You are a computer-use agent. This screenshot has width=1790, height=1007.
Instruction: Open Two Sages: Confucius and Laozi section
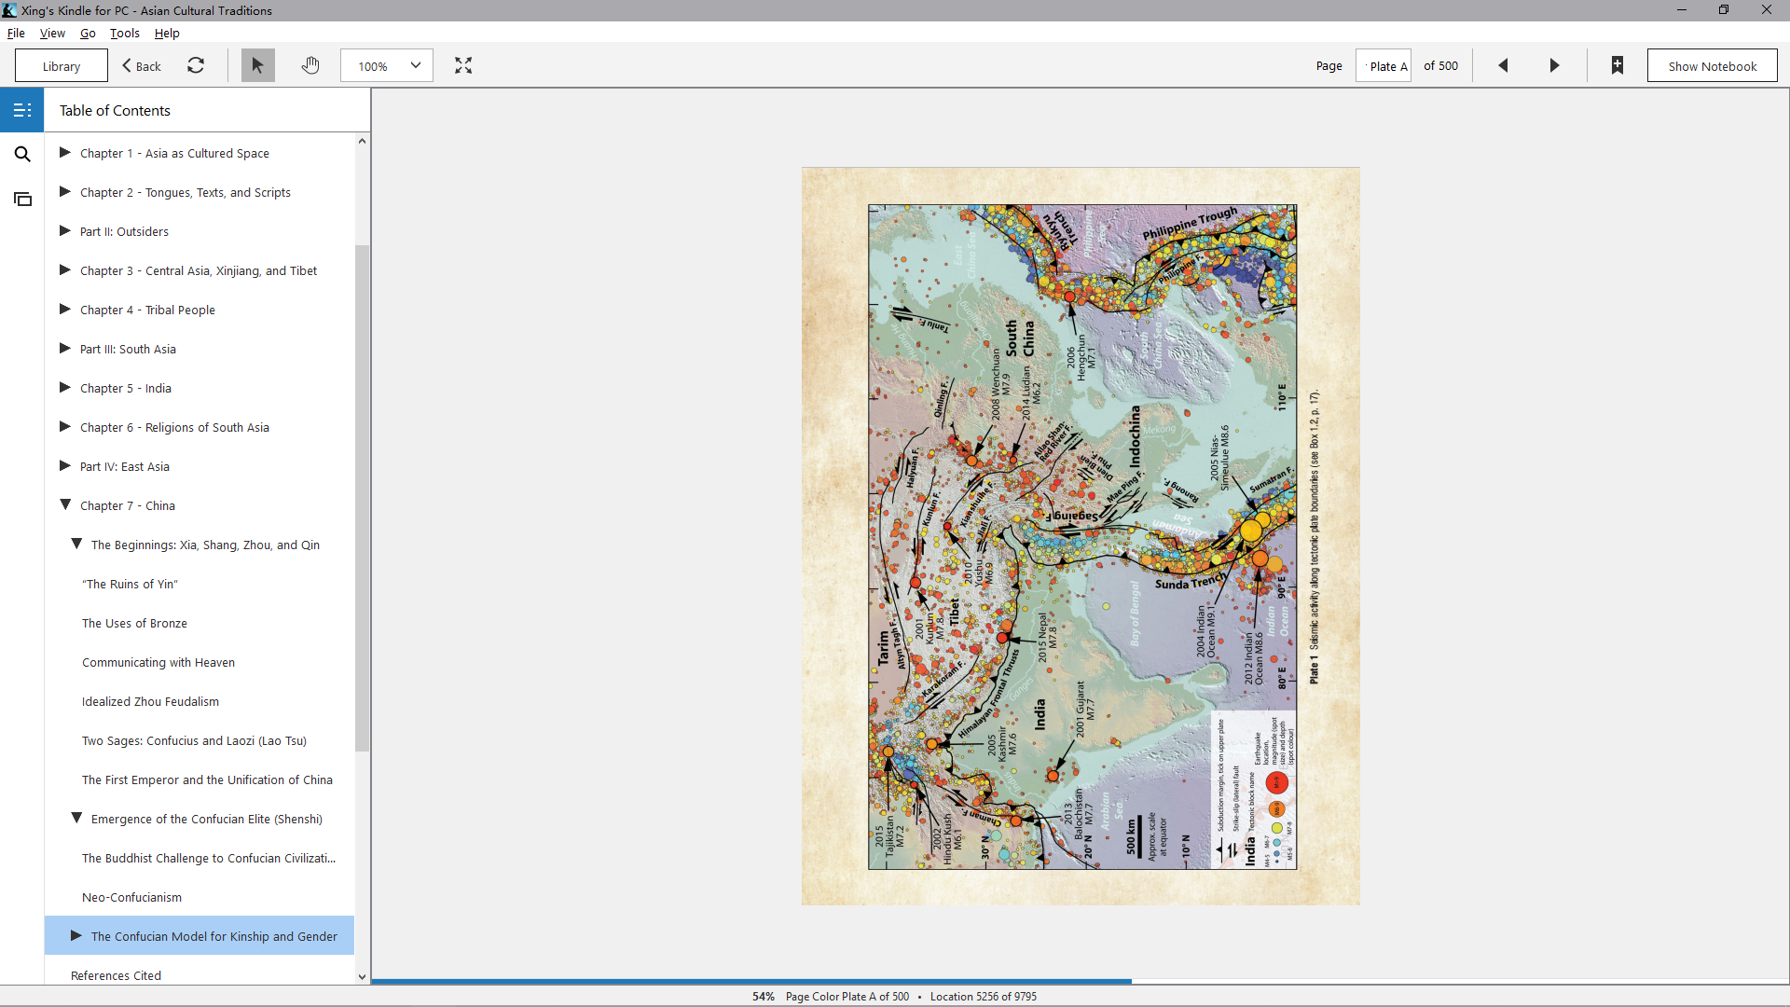tap(194, 740)
